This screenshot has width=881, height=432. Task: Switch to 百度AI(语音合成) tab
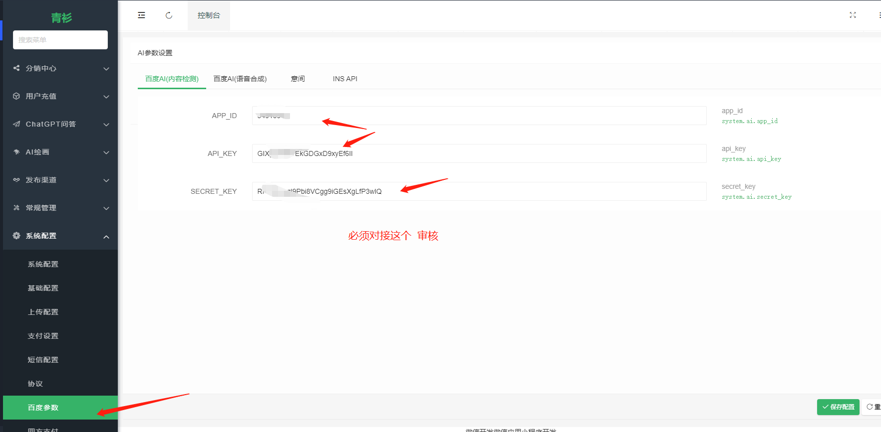pos(240,79)
